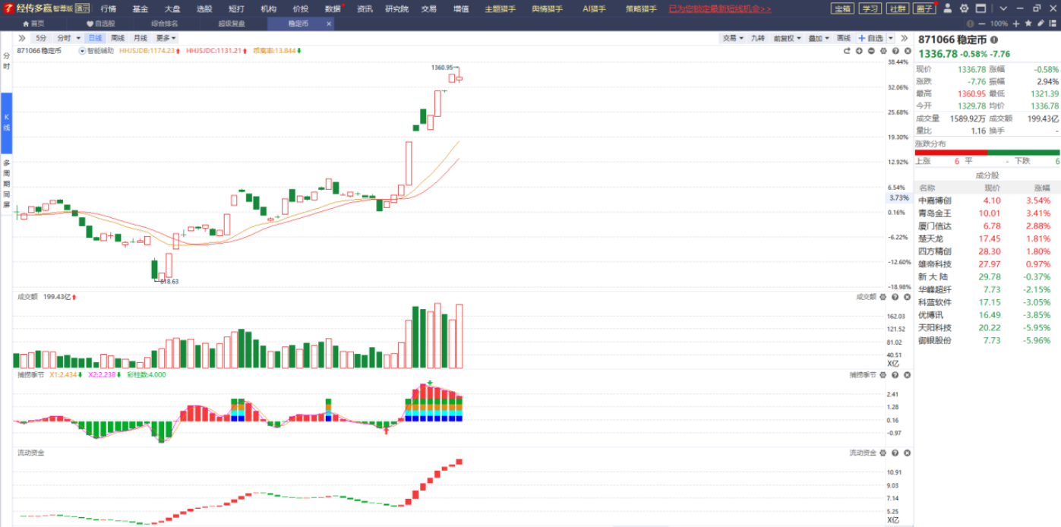
Task: Switch to the 超级复盘 tab
Action: [x=231, y=24]
